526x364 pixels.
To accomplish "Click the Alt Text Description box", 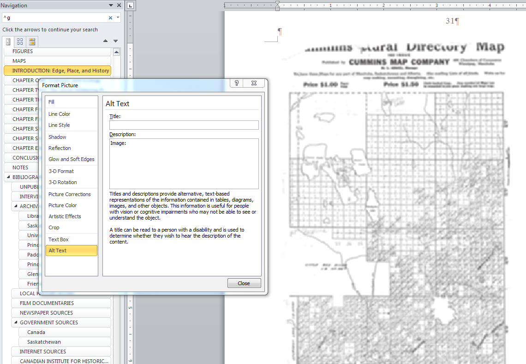I will click(184, 164).
